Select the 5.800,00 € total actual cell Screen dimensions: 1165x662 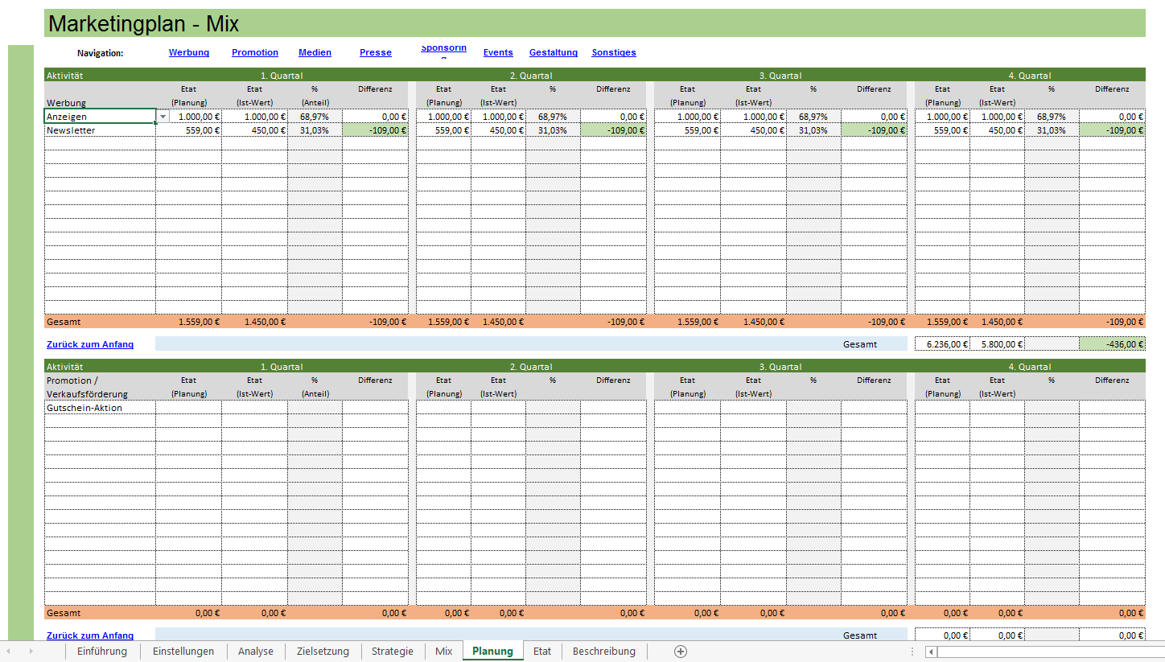pyautogui.click(x=997, y=344)
